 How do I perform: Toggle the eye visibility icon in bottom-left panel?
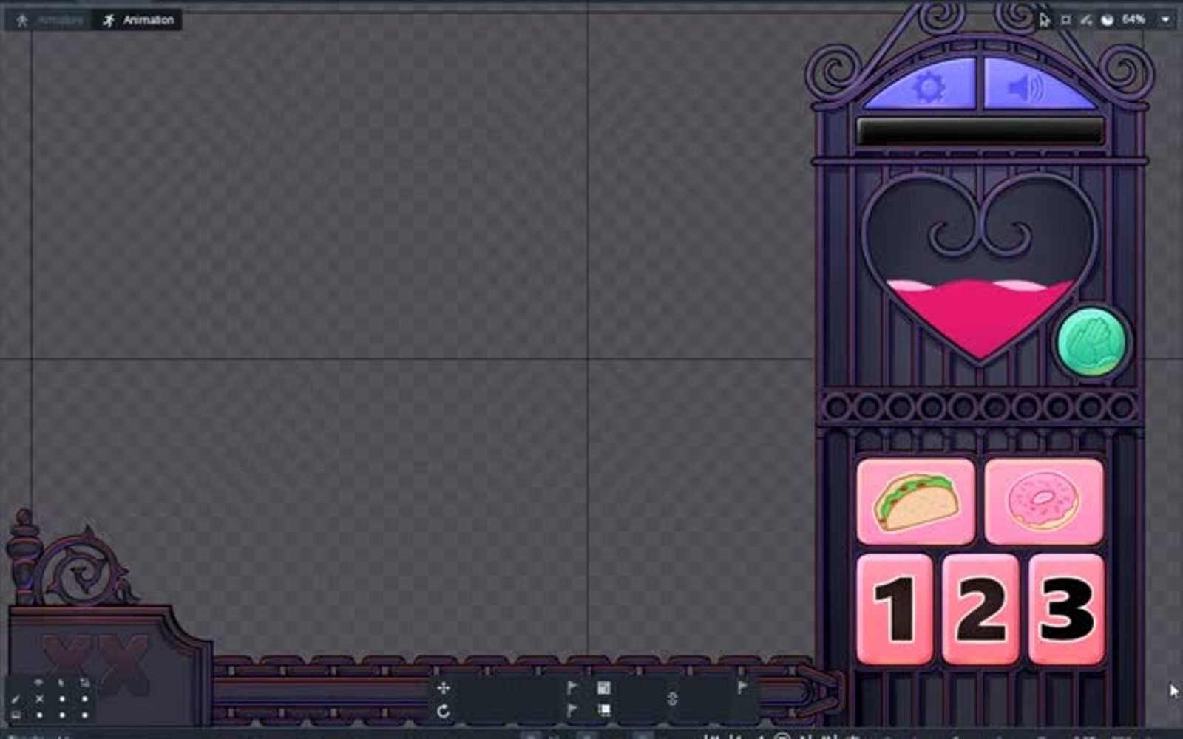[x=38, y=683]
